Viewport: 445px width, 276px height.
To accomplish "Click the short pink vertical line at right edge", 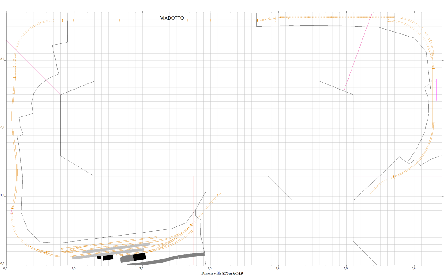I will coord(436,90).
